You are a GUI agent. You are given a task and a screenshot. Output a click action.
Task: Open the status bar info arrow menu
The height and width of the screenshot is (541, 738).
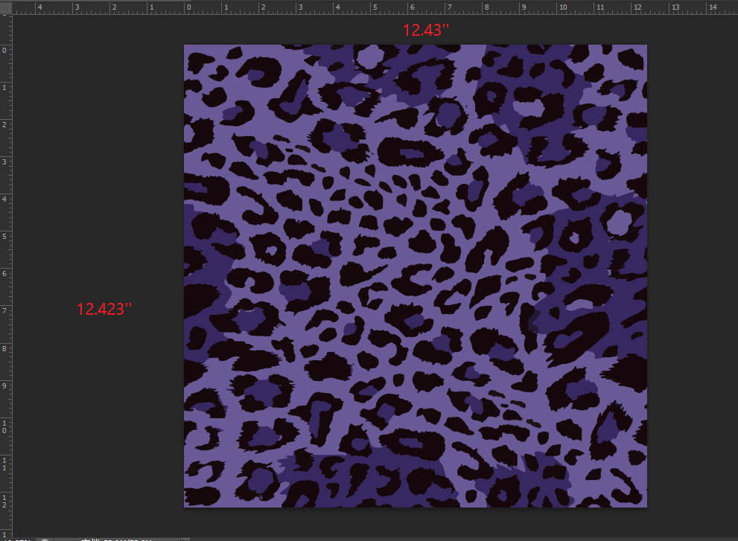(x=185, y=539)
